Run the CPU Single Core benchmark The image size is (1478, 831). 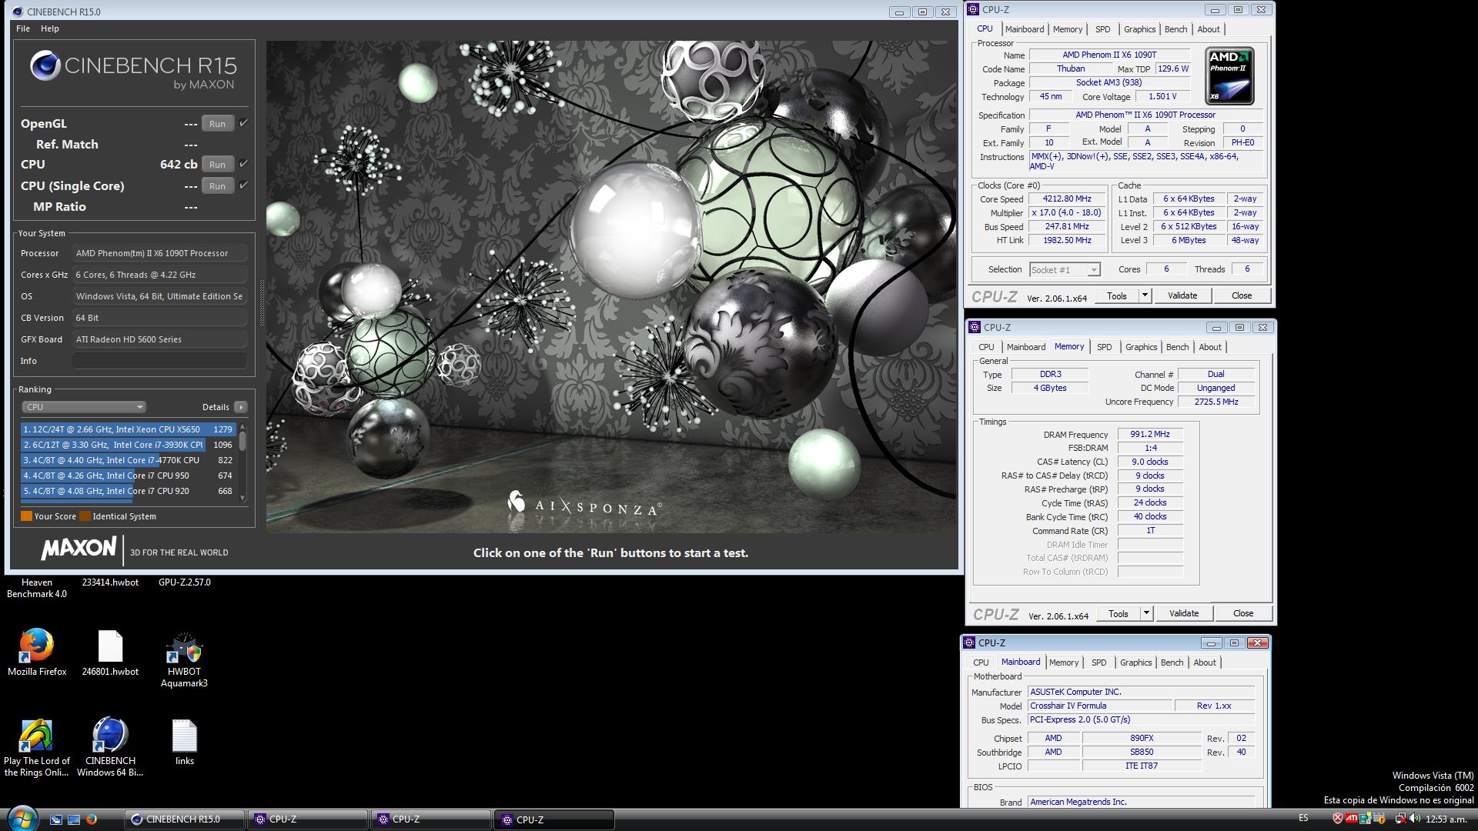click(x=217, y=186)
